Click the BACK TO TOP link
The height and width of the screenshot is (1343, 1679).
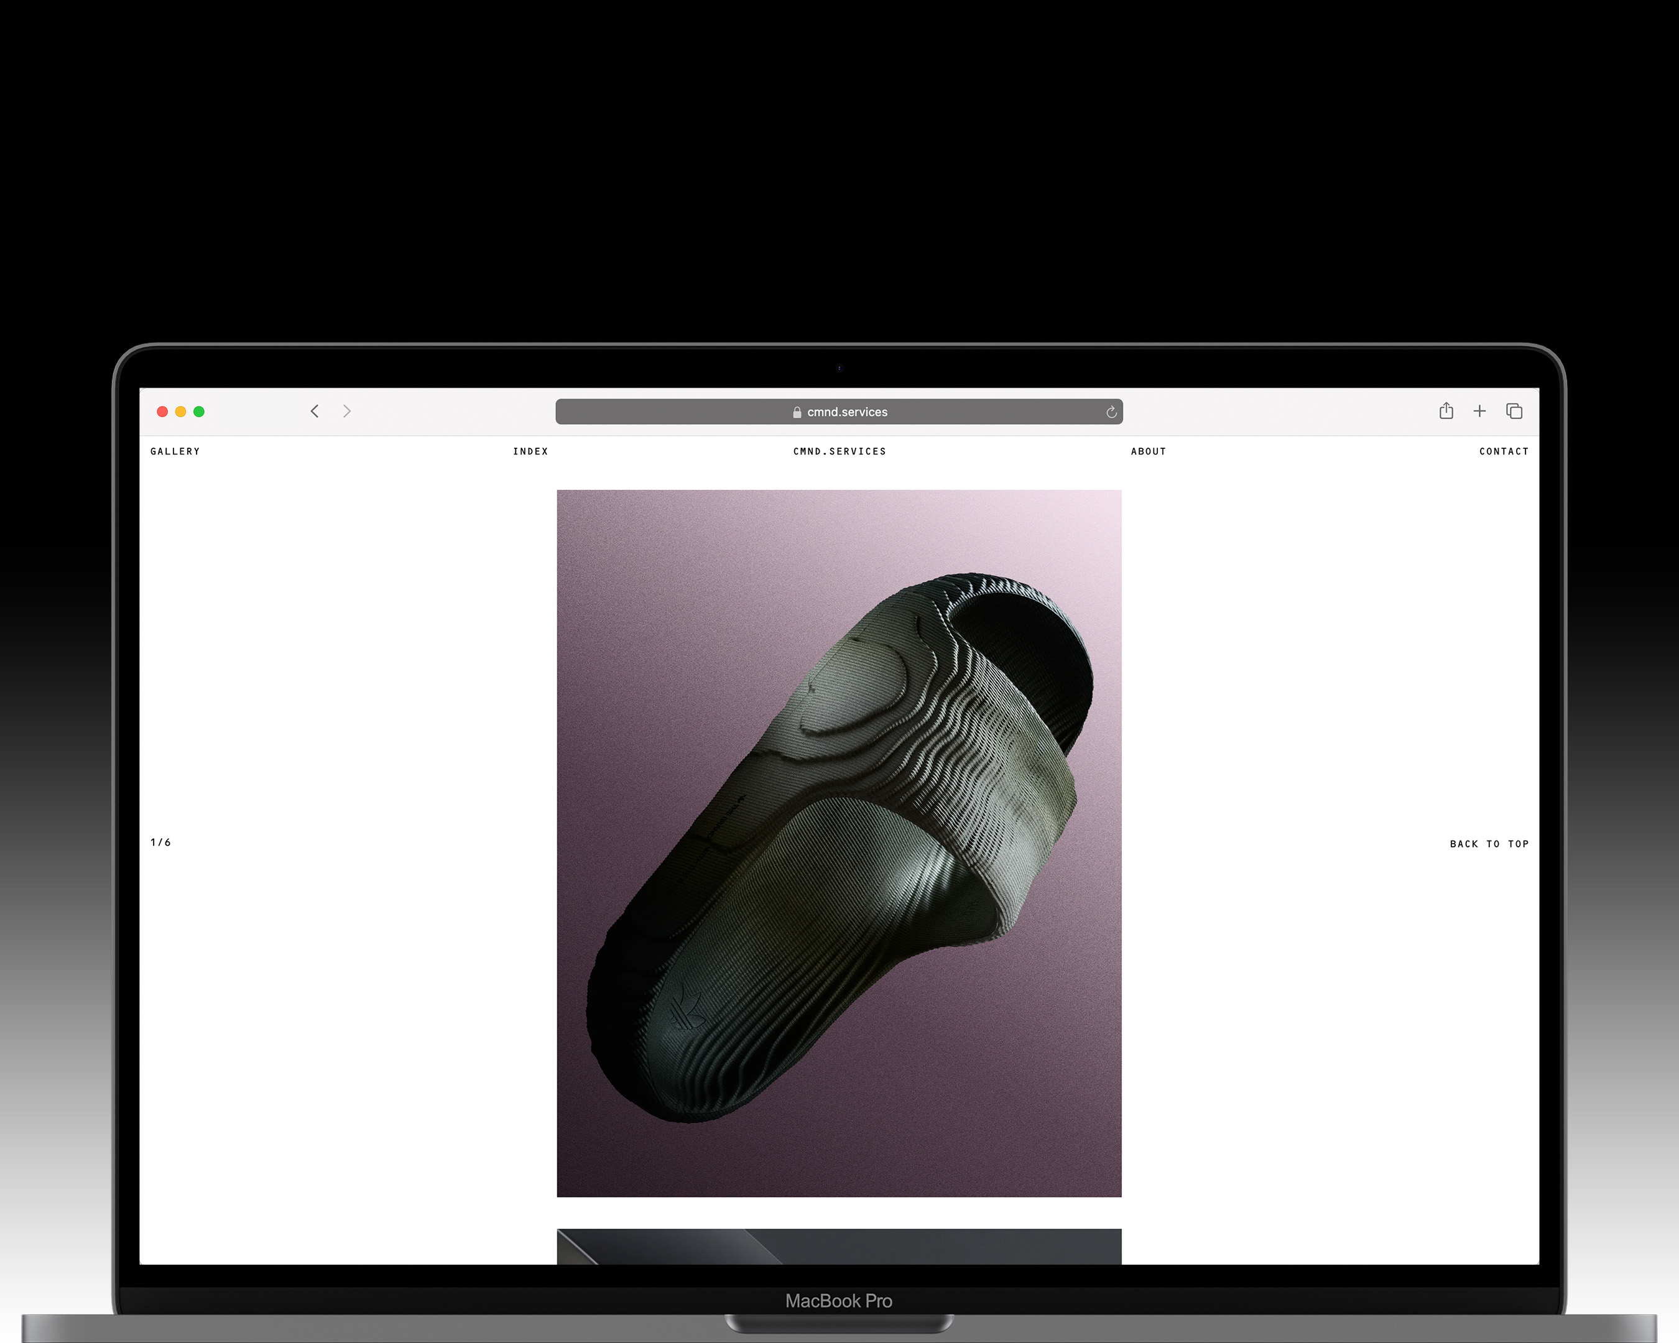pos(1489,844)
